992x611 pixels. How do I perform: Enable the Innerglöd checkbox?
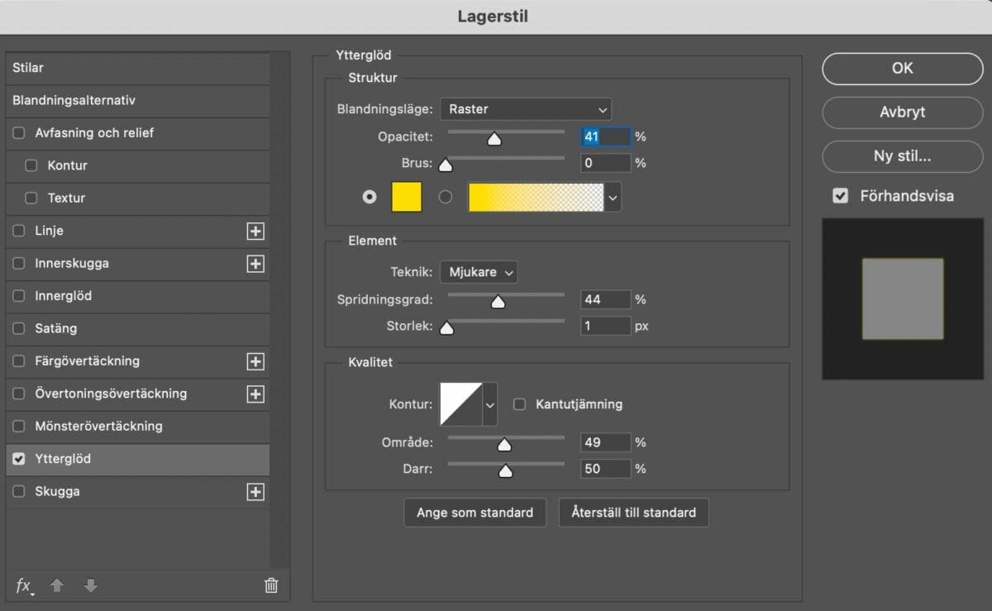(x=19, y=296)
